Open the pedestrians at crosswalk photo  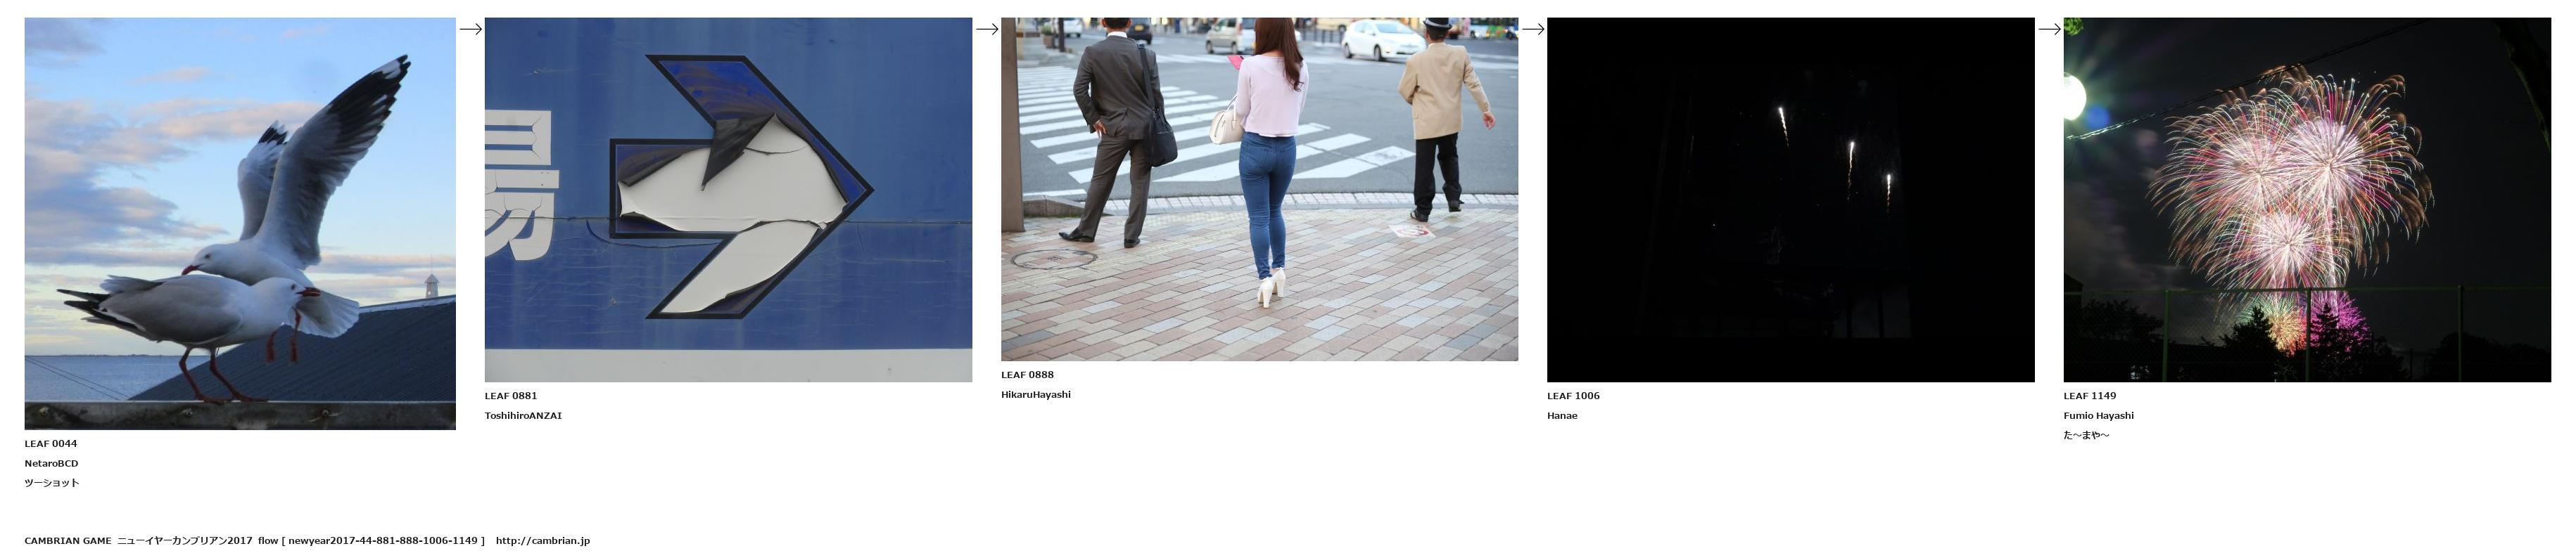[1259, 188]
